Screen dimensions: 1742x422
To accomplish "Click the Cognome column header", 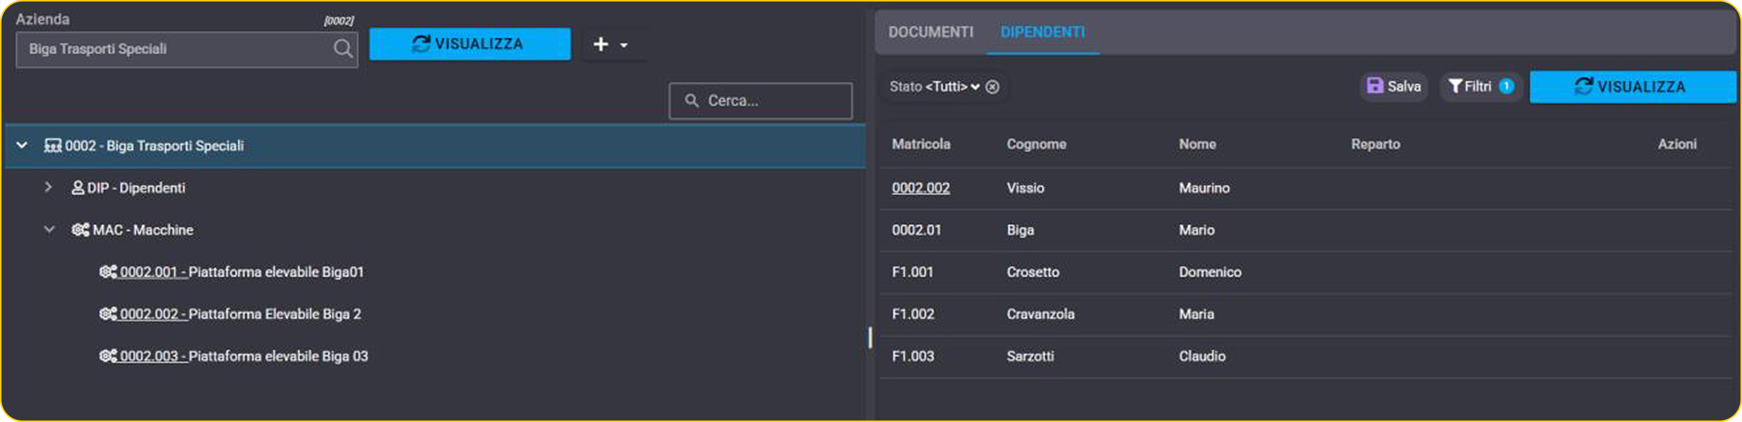I will tap(1036, 144).
